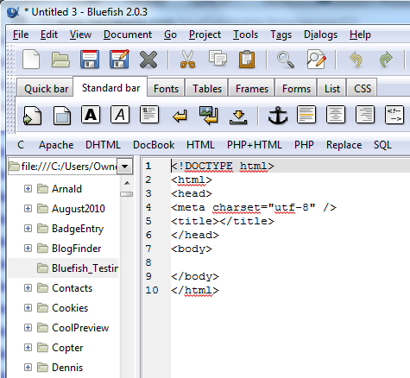Open the DocBook custom menu

tap(154, 145)
